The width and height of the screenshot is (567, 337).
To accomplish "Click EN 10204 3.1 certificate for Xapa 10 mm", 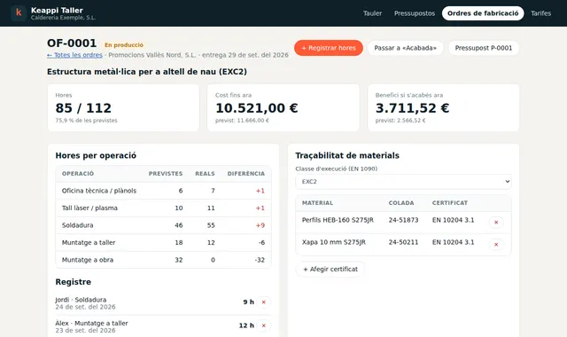I will coord(453,242).
